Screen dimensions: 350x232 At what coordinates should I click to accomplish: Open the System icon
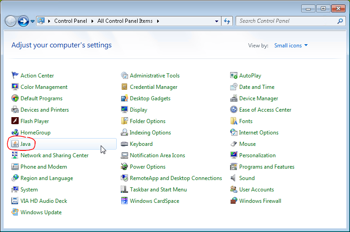[x=15, y=189]
